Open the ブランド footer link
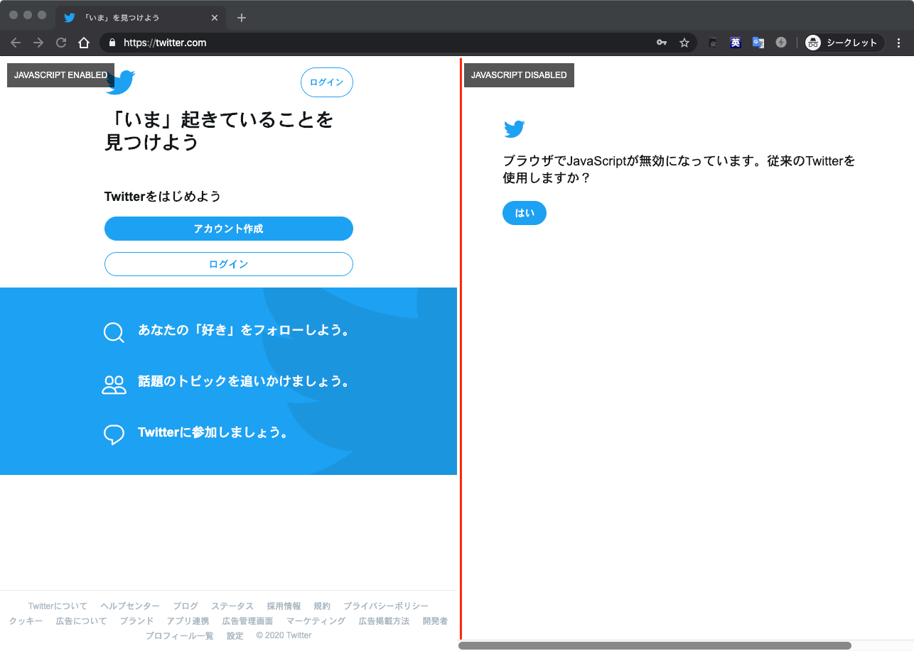The image size is (914, 651). coord(136,621)
